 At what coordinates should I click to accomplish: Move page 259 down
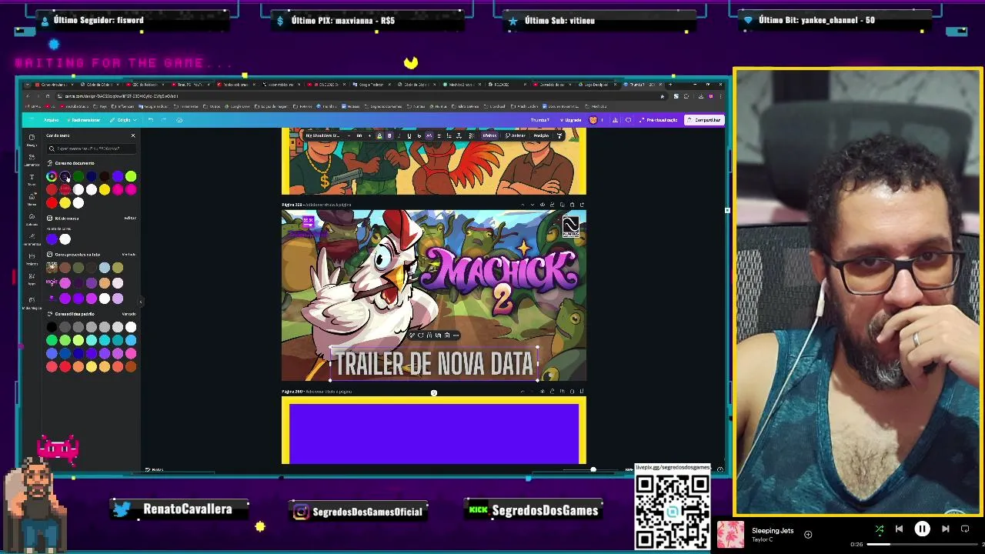click(x=533, y=205)
